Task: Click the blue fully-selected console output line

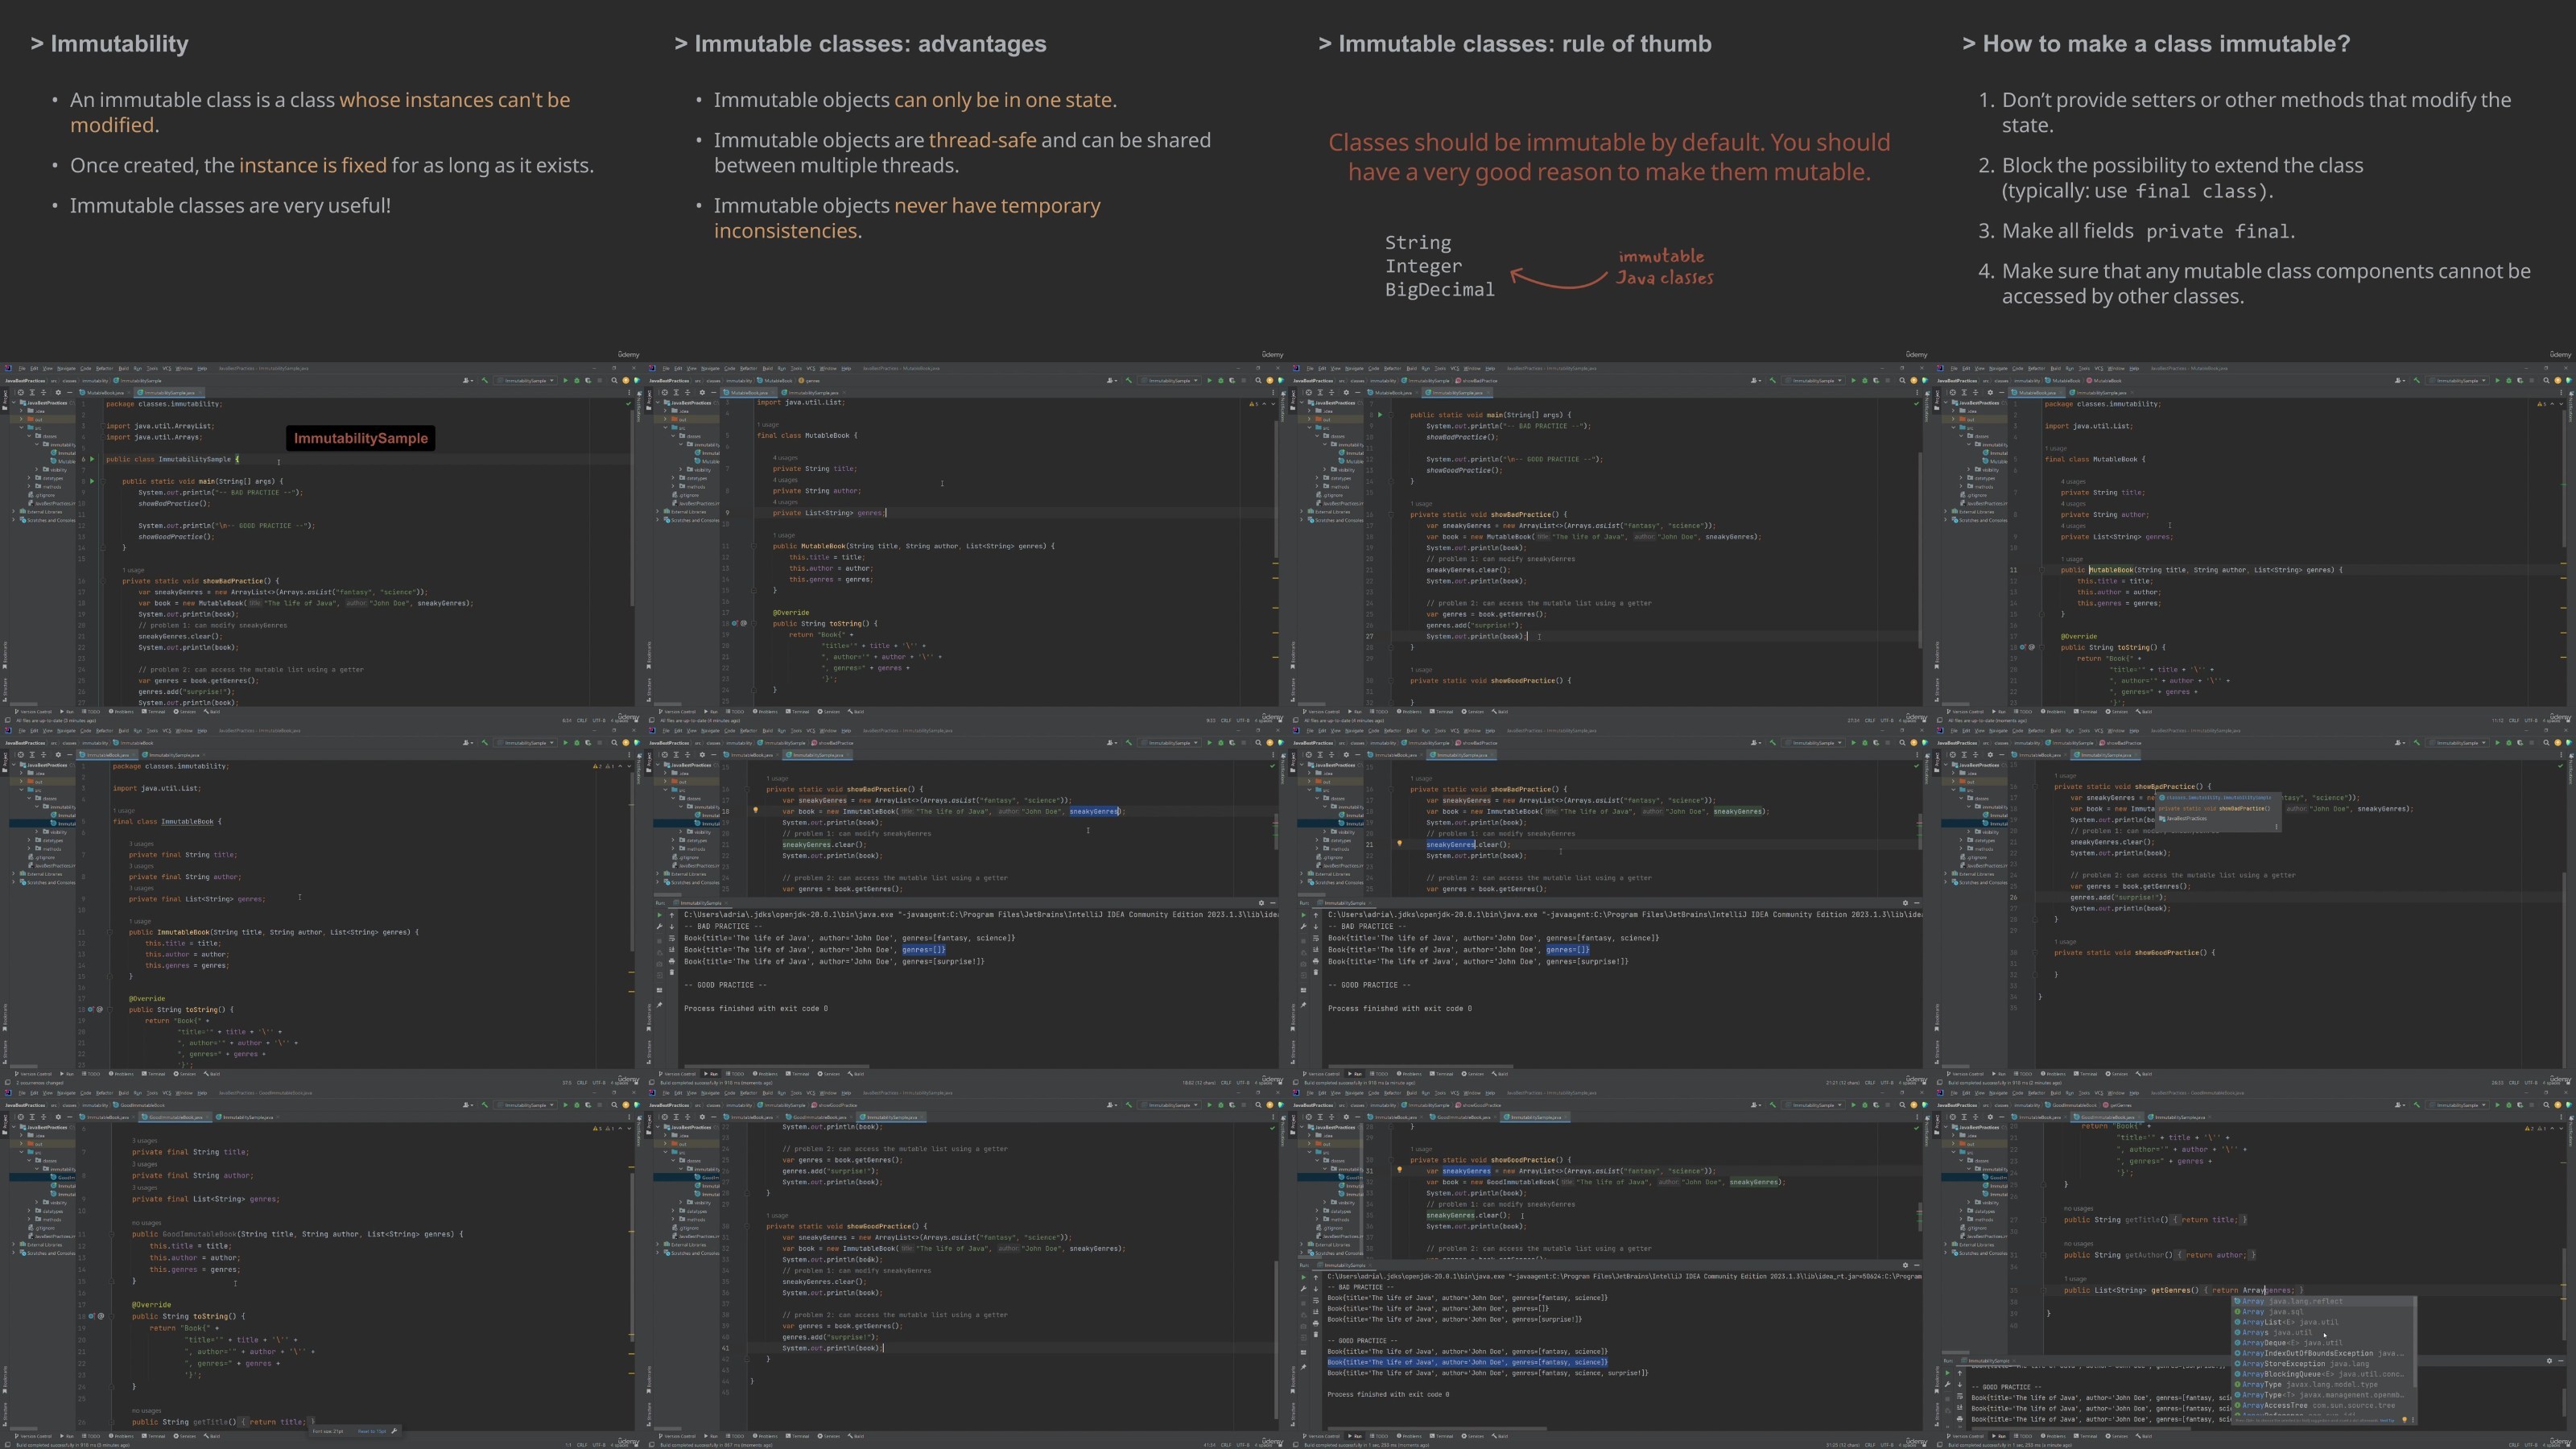Action: tap(1468, 1362)
